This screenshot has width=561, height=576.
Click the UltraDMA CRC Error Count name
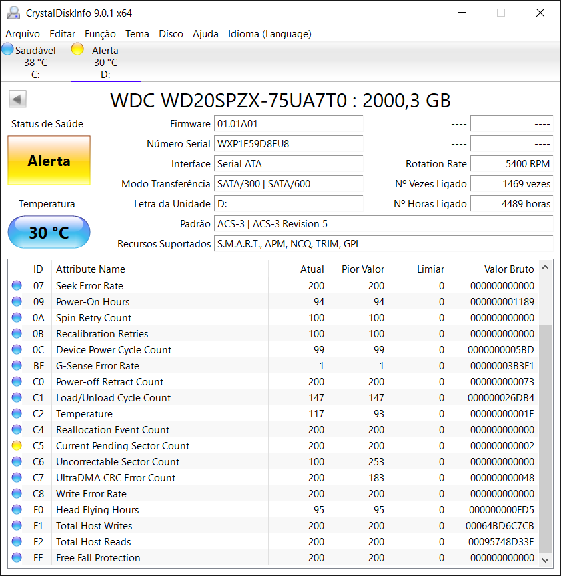[x=116, y=477]
